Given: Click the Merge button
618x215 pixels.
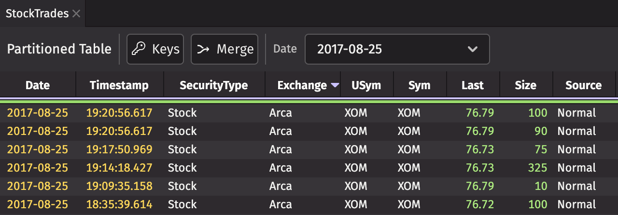Looking at the screenshot, I should pyautogui.click(x=225, y=49).
